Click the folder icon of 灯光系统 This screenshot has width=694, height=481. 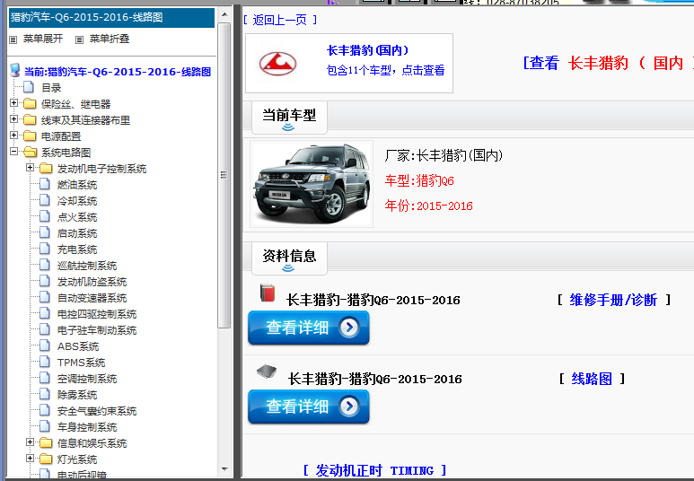[x=46, y=459]
